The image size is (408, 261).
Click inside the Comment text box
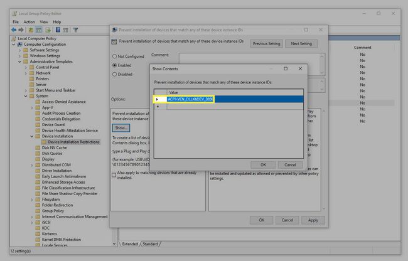coord(250,64)
